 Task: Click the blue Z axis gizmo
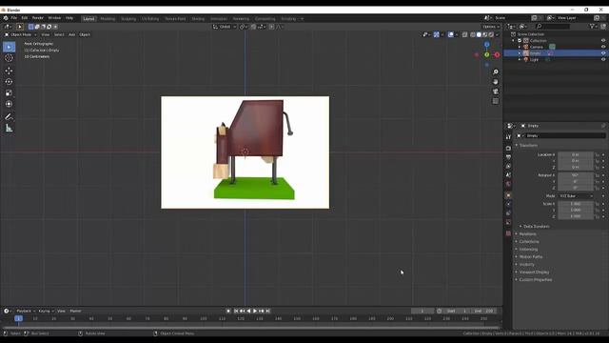coord(486,45)
